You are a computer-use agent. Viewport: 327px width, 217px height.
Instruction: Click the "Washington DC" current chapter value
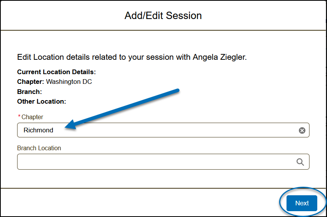coord(69,82)
